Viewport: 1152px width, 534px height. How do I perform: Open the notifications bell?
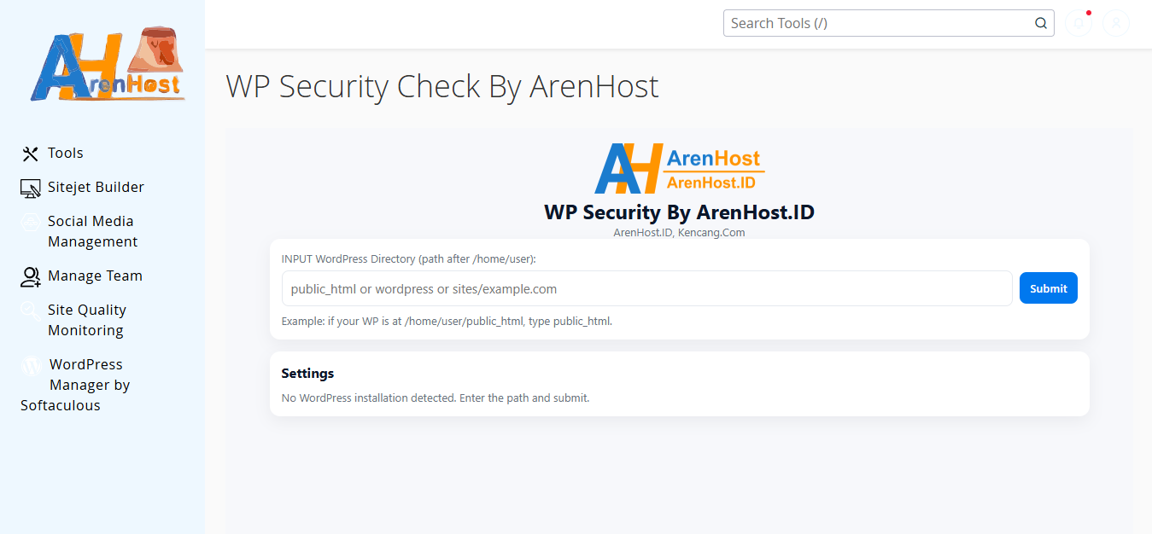[x=1079, y=23]
